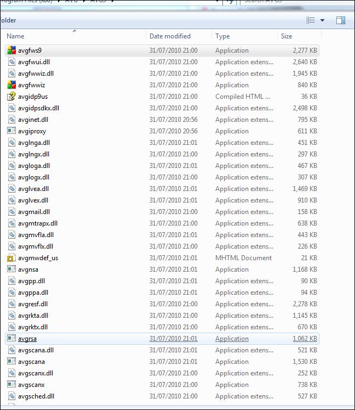
Task: Click the 1,469 KB size of avglvea.dll
Action: pos(305,188)
